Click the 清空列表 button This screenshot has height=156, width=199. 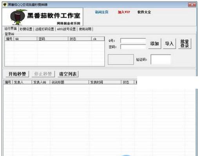pyautogui.click(x=68, y=74)
